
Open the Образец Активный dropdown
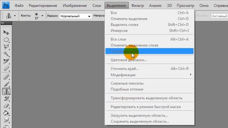219,16
